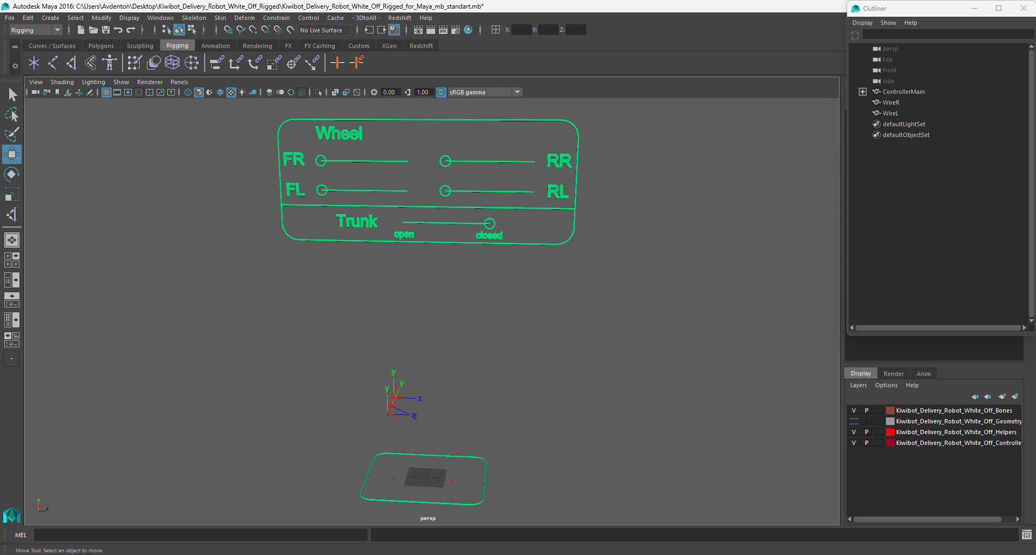Select WireR node in Outliner
This screenshot has height=555, width=1036.
click(891, 102)
